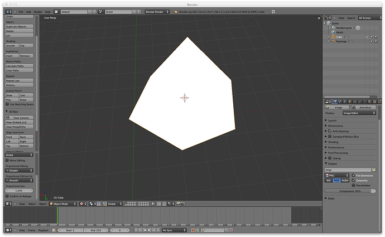Check the Stamp checkbox
The image size is (385, 237).
click(x=330, y=158)
